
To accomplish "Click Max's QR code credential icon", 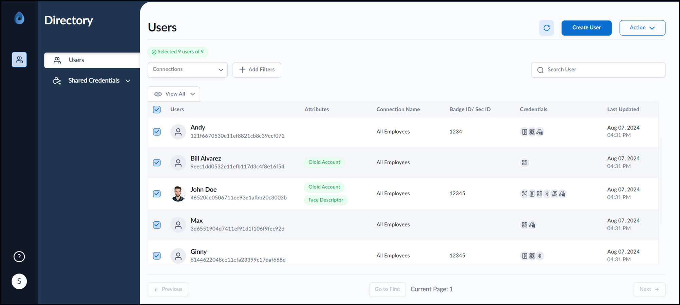I will click(x=524, y=225).
